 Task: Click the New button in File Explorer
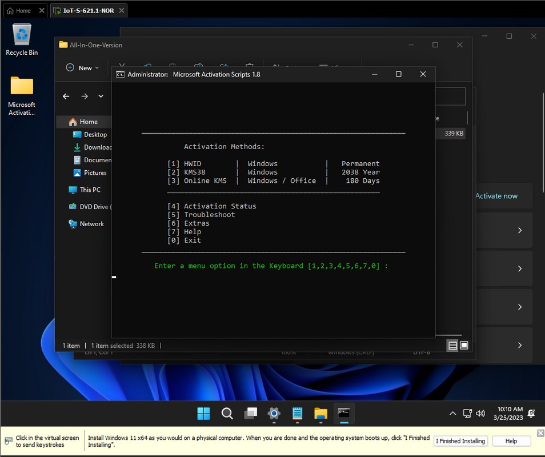point(82,68)
